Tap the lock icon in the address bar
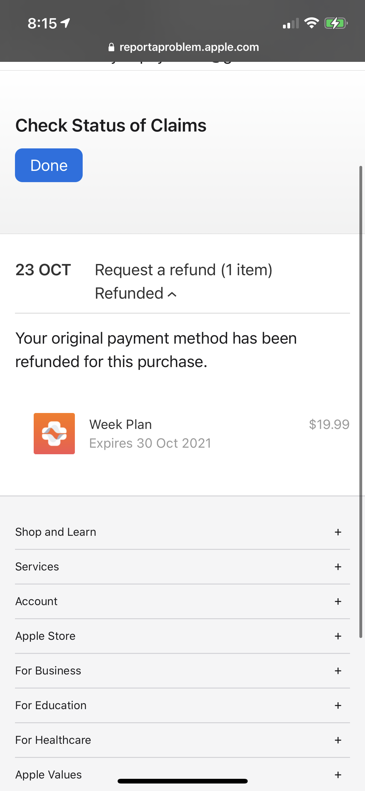 coord(111,47)
